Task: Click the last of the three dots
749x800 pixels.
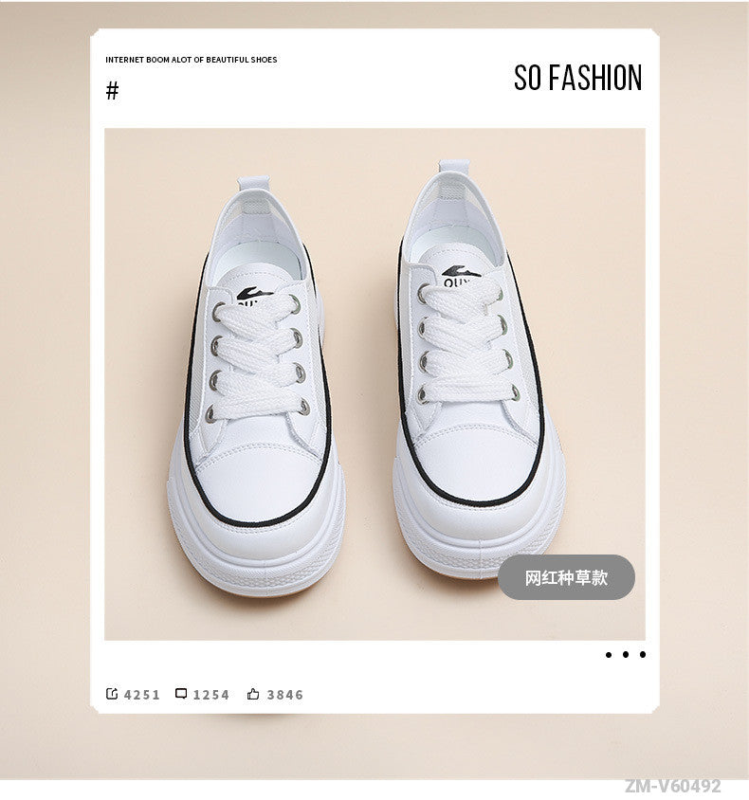Action: [x=643, y=655]
